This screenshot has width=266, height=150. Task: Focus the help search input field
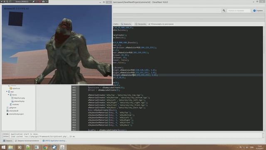point(239,10)
